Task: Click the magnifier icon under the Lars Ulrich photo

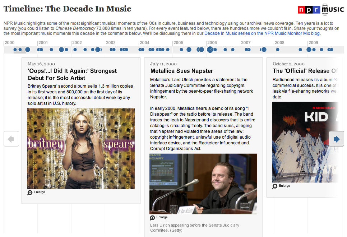Action: click(152, 218)
